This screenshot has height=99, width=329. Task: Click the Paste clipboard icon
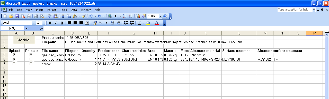[75, 16]
